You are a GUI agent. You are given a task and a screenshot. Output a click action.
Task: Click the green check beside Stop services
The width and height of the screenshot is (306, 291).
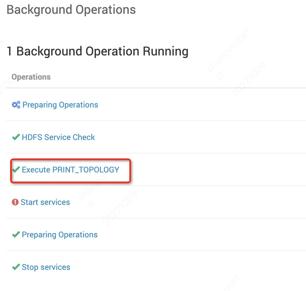tap(16, 267)
